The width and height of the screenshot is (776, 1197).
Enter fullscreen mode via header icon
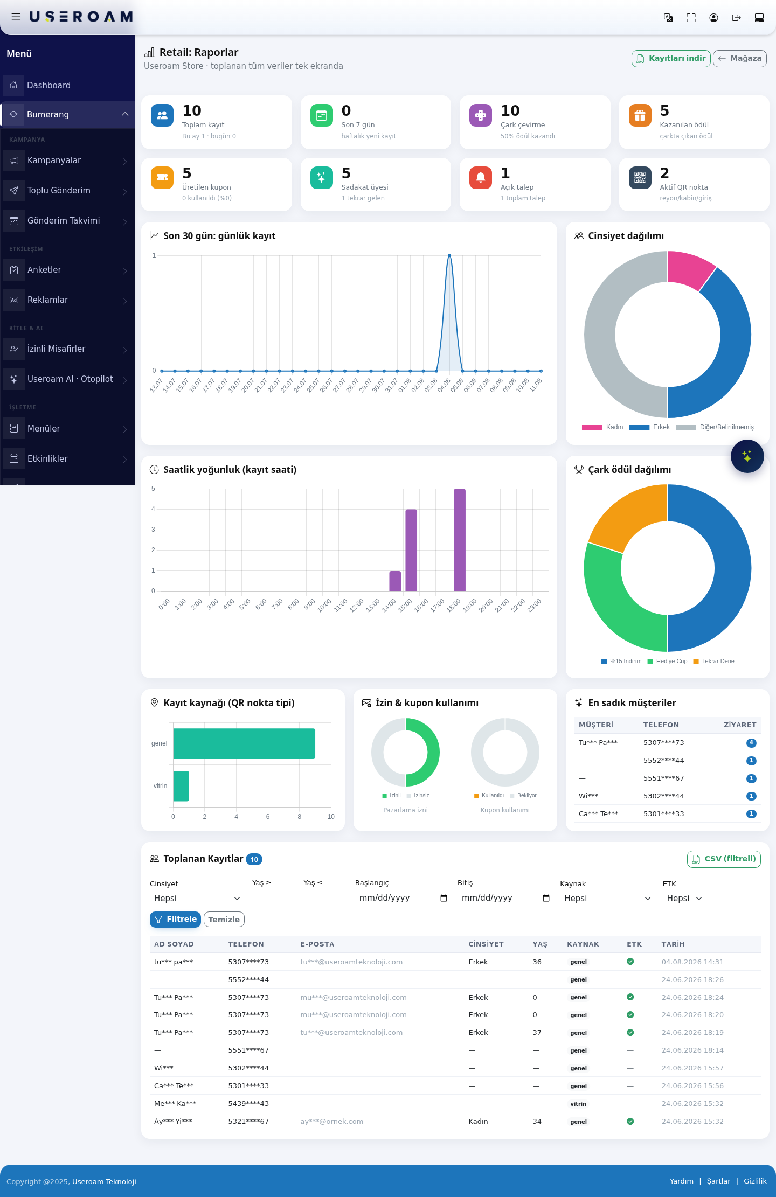point(691,18)
